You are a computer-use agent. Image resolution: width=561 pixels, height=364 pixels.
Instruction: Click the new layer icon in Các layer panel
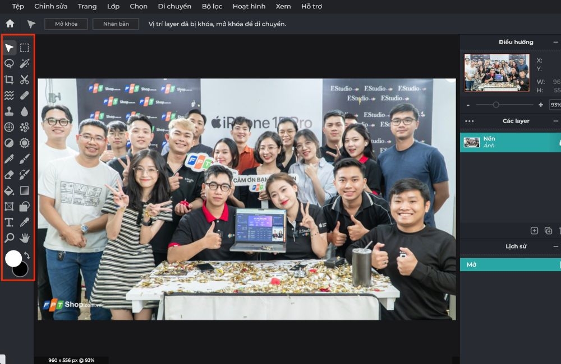pyautogui.click(x=534, y=230)
